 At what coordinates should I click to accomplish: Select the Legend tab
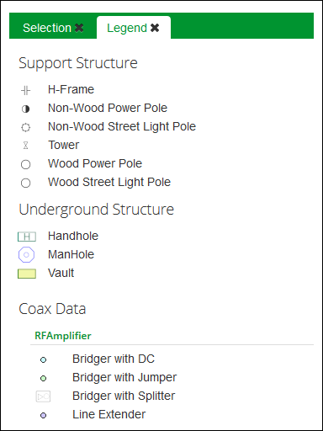[127, 28]
